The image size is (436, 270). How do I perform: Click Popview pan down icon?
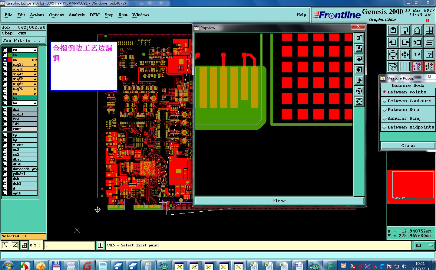tap(359, 59)
